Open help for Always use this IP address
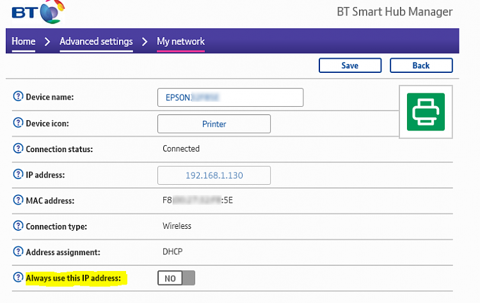The width and height of the screenshot is (480, 303). [x=18, y=277]
